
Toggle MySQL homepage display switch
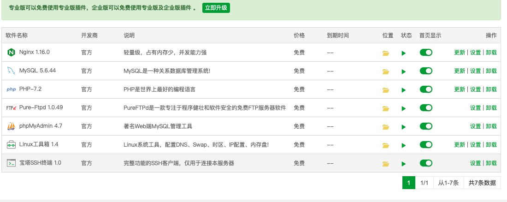426,71
